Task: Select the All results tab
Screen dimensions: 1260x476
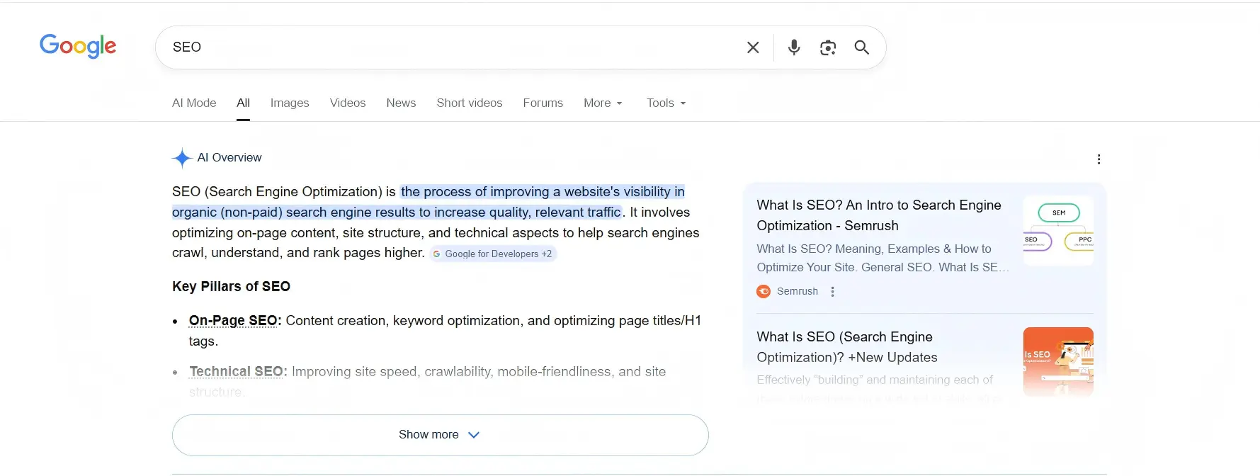Action: (243, 103)
